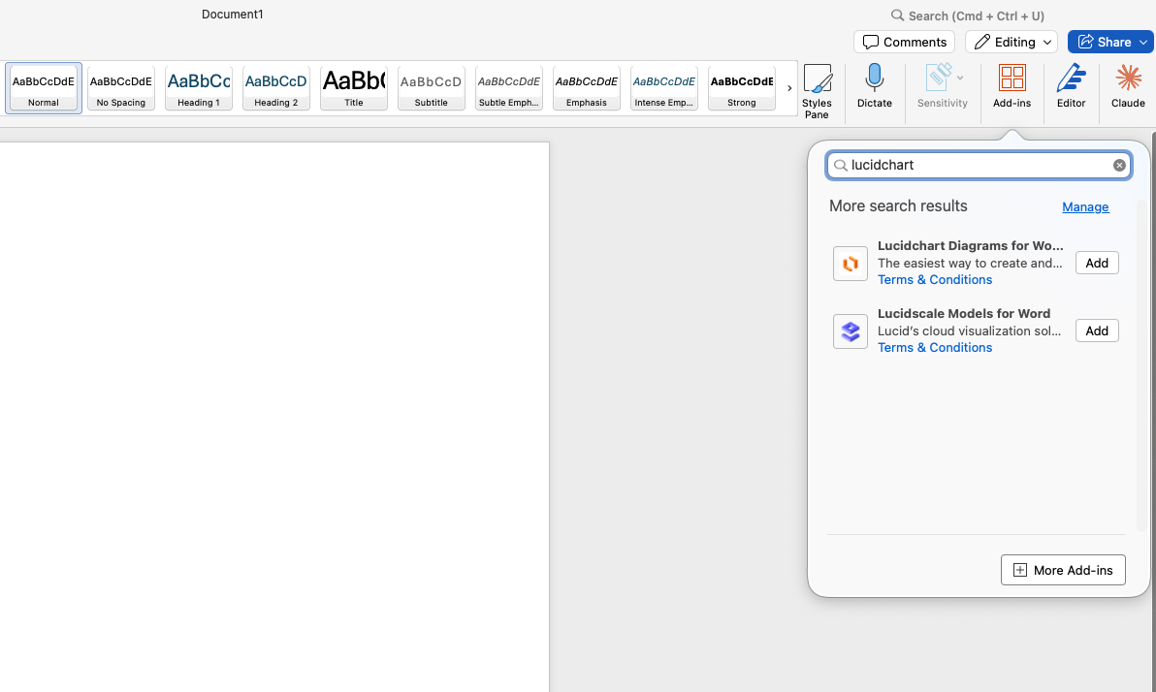Click the Lucidscale Models for Word title
The width and height of the screenshot is (1156, 692).
964,313
